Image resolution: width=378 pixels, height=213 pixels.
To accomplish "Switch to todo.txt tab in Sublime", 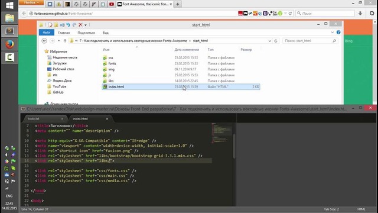I will pos(34,119).
